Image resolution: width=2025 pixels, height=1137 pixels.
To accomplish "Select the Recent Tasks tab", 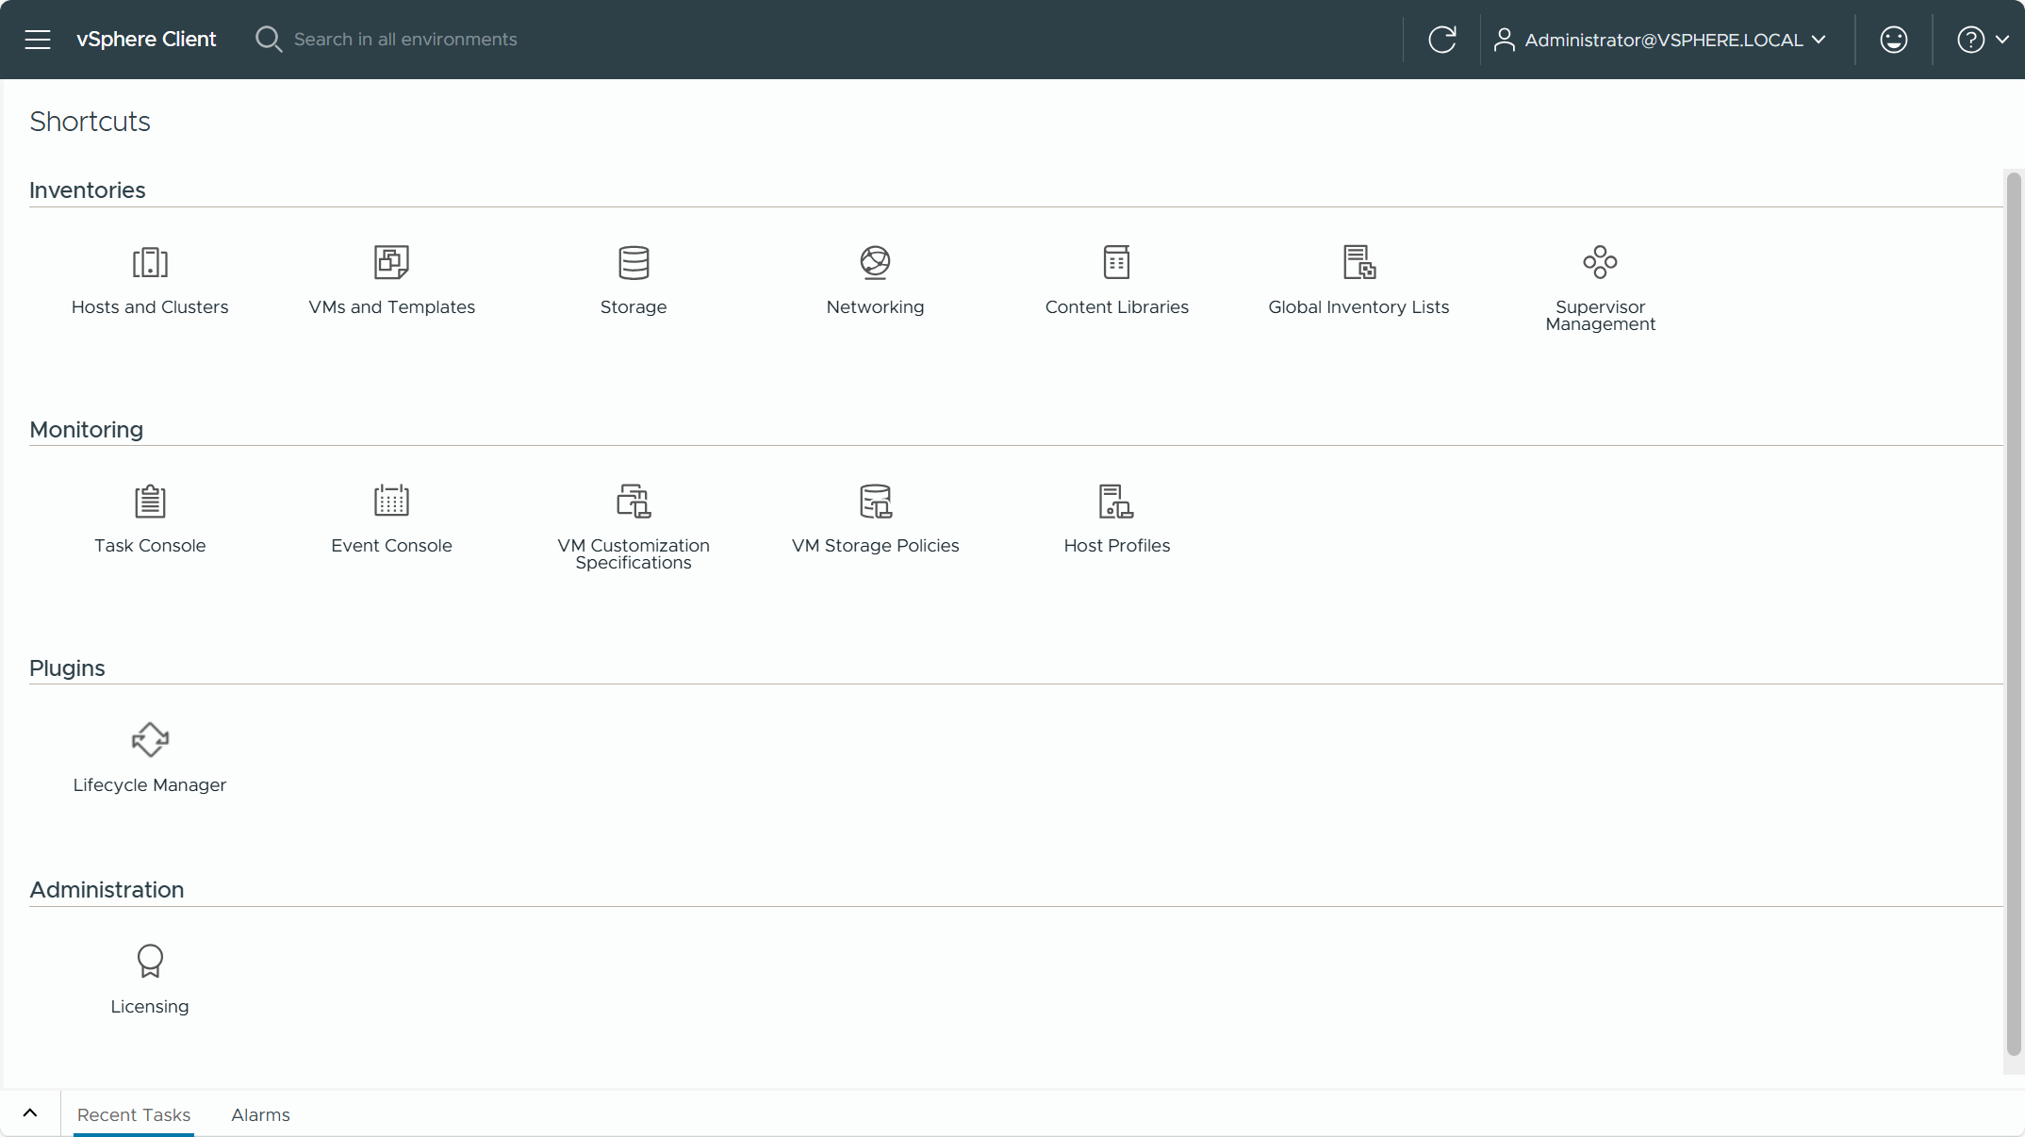I will (x=134, y=1114).
